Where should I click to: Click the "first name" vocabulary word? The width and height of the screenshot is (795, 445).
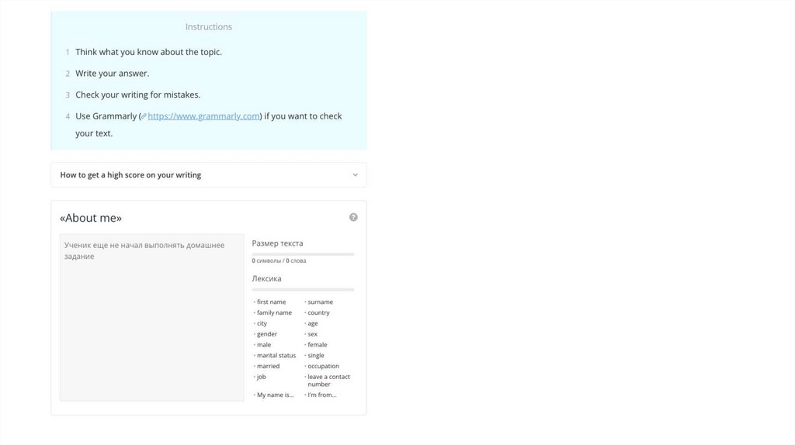tap(271, 302)
